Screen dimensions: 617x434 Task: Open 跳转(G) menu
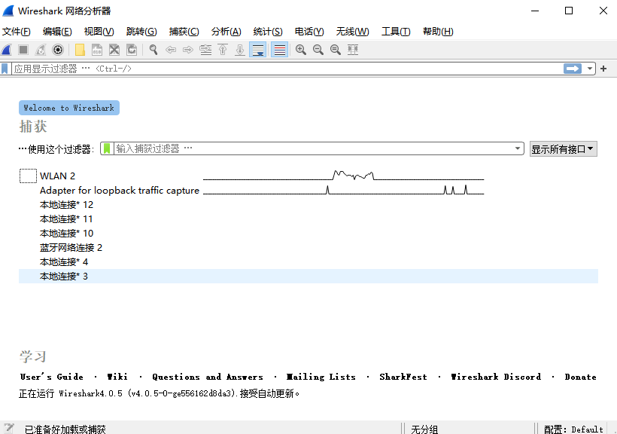[x=141, y=32]
